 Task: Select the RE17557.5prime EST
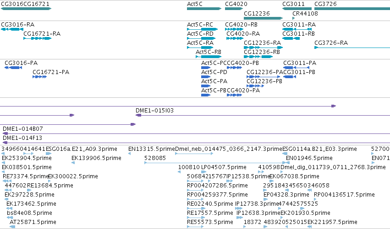point(195,218)
